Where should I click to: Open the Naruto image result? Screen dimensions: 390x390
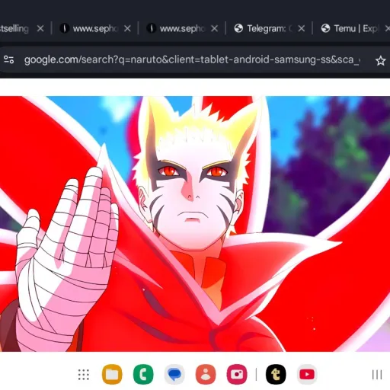click(195, 224)
